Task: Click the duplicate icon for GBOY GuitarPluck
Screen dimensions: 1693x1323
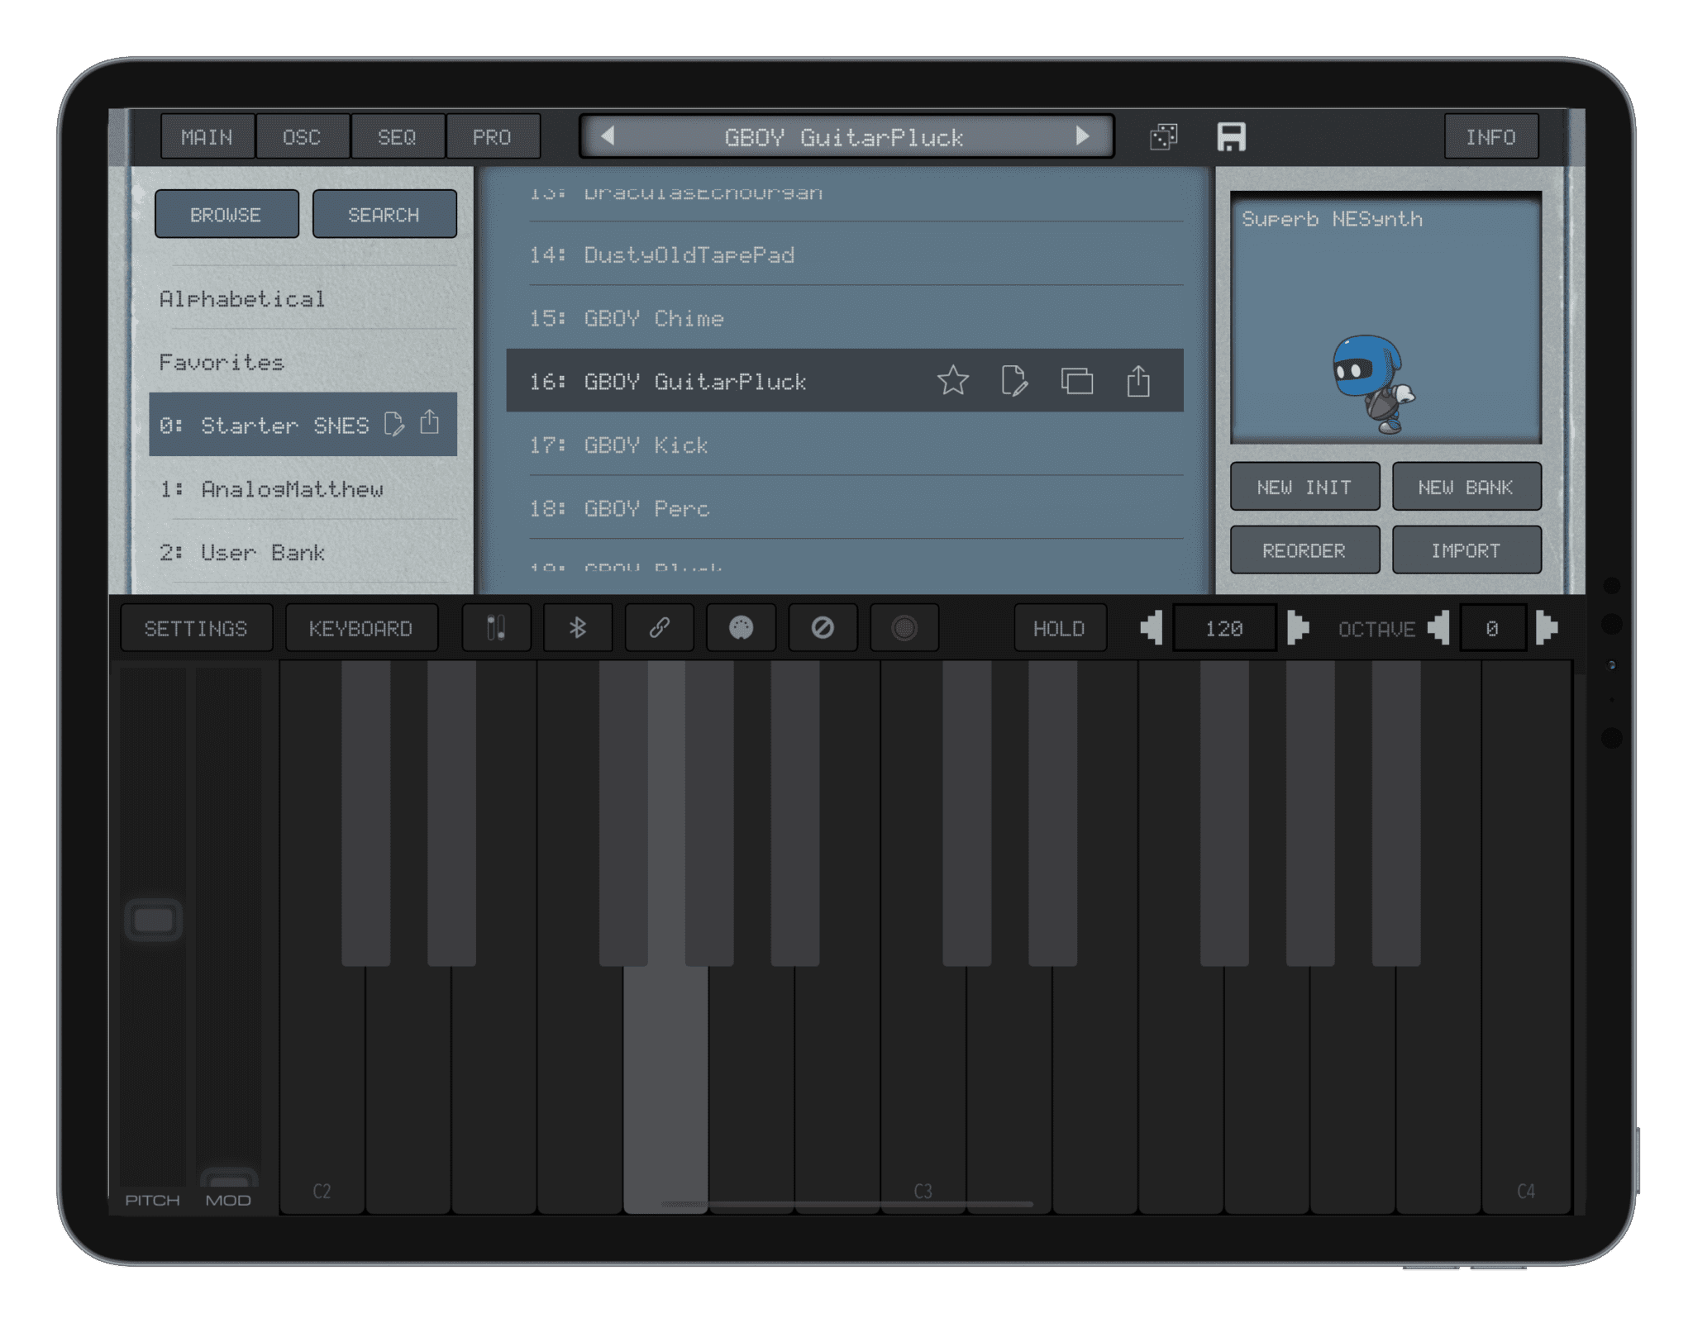Action: click(1076, 381)
